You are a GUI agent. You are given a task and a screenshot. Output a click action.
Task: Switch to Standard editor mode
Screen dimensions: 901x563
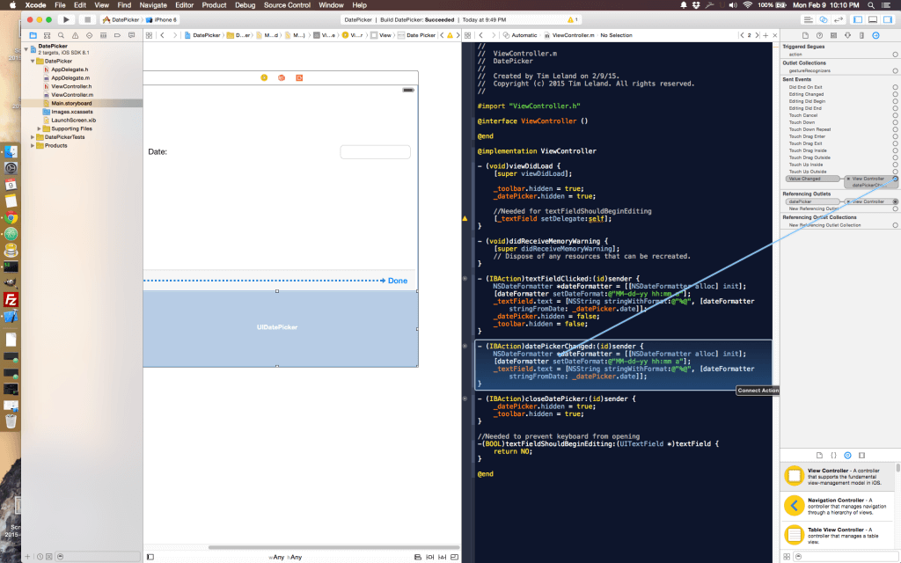point(808,19)
